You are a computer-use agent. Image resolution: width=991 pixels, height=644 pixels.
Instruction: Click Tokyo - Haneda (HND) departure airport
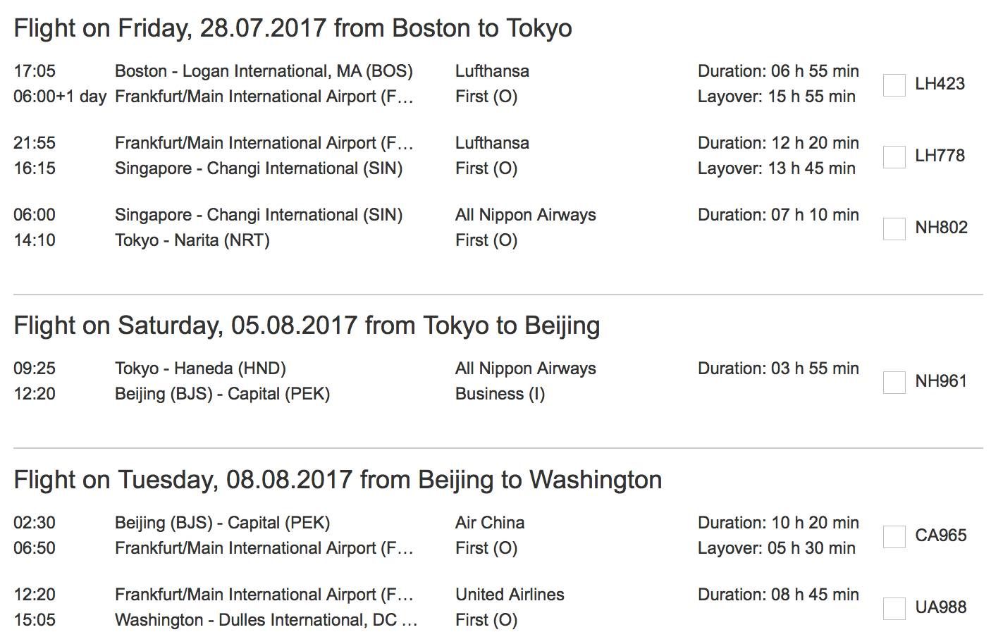point(200,369)
